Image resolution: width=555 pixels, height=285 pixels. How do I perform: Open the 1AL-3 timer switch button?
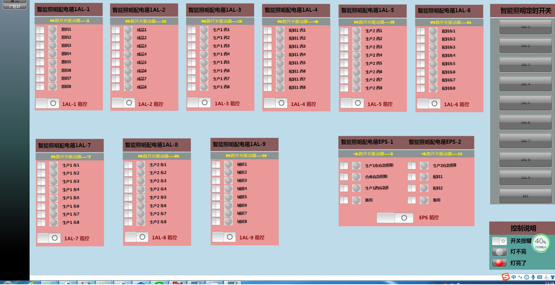point(525,65)
